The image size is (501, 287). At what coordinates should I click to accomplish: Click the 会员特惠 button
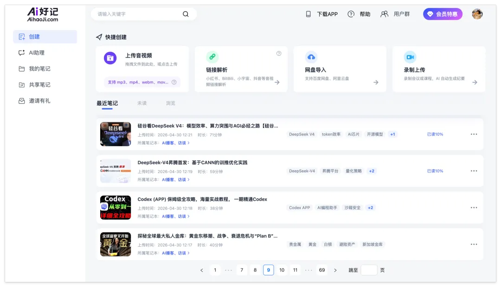pos(443,14)
